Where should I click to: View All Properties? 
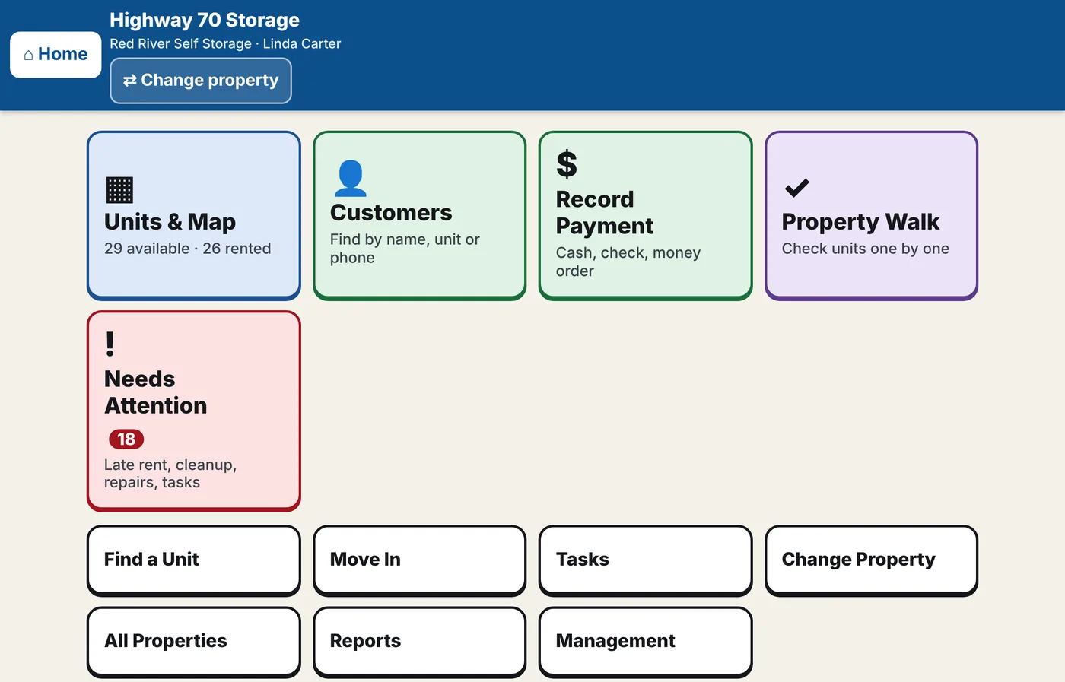click(194, 641)
